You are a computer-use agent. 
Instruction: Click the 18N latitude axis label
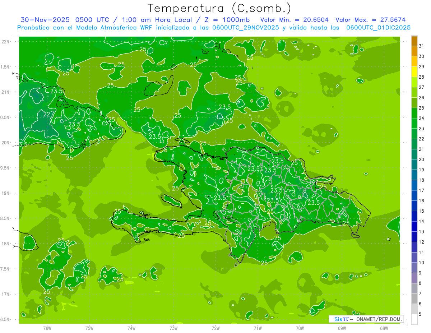point(5,244)
